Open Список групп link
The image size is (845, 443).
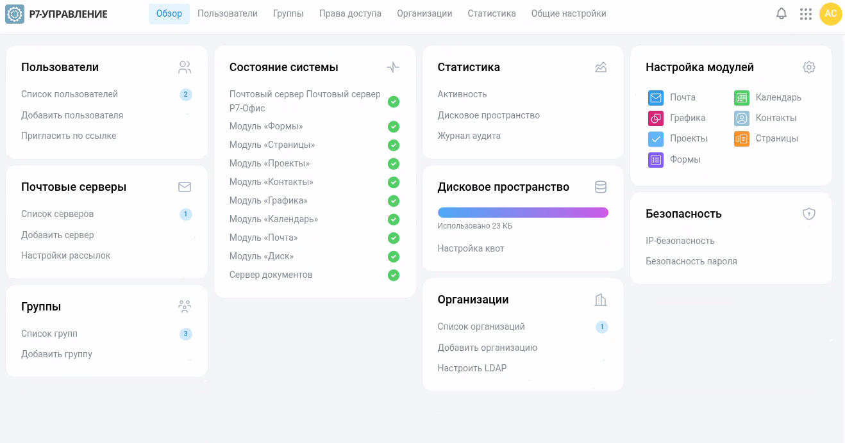[49, 334]
